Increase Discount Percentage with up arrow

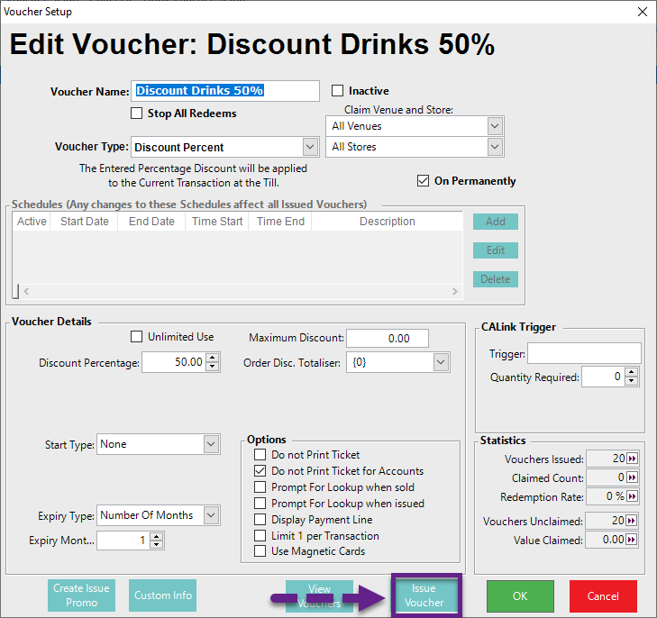point(213,358)
